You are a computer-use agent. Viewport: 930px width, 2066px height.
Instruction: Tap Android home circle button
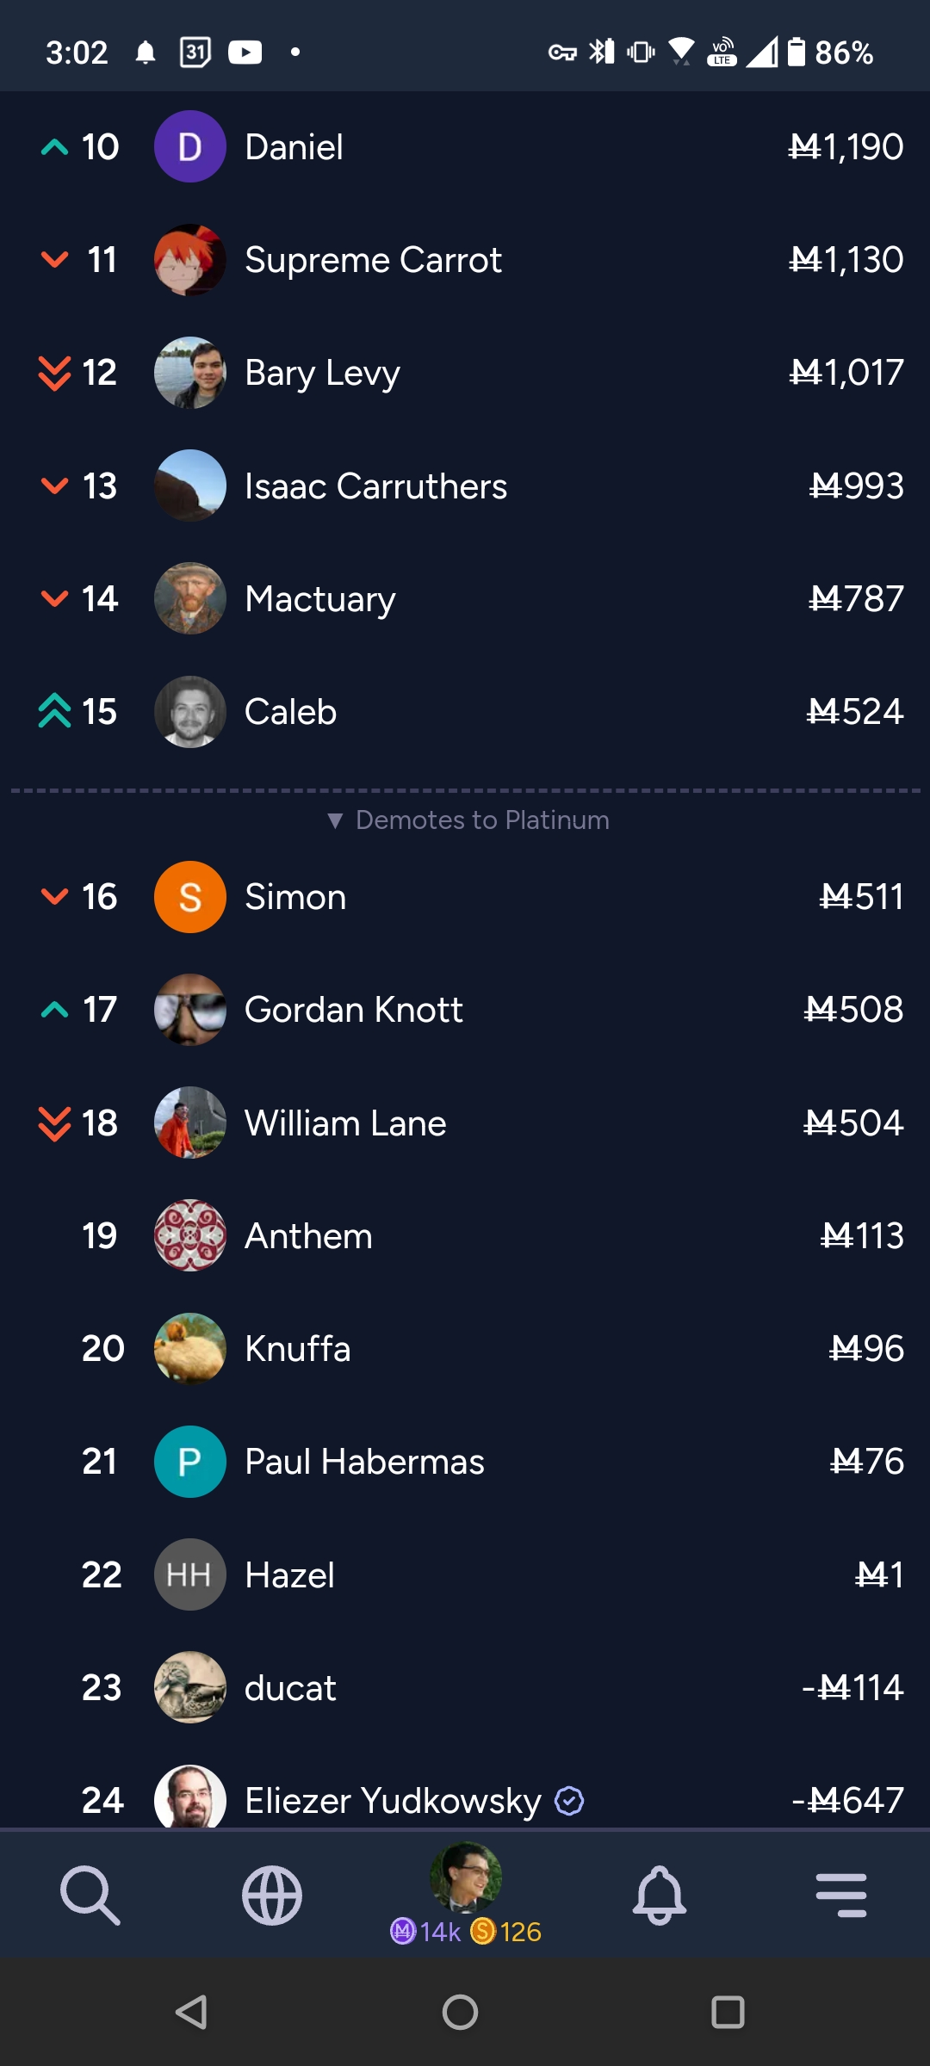(460, 2012)
